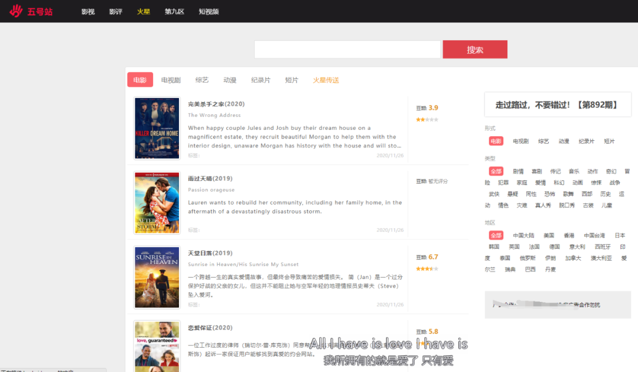
Task: Click the 走过路过，不要错过 banner
Action: pos(557,105)
